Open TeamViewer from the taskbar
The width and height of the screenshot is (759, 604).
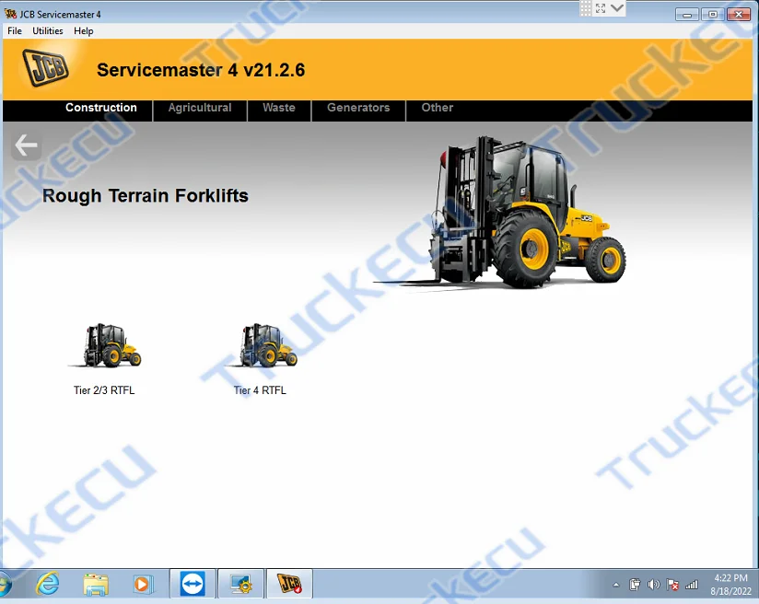pyautogui.click(x=193, y=584)
